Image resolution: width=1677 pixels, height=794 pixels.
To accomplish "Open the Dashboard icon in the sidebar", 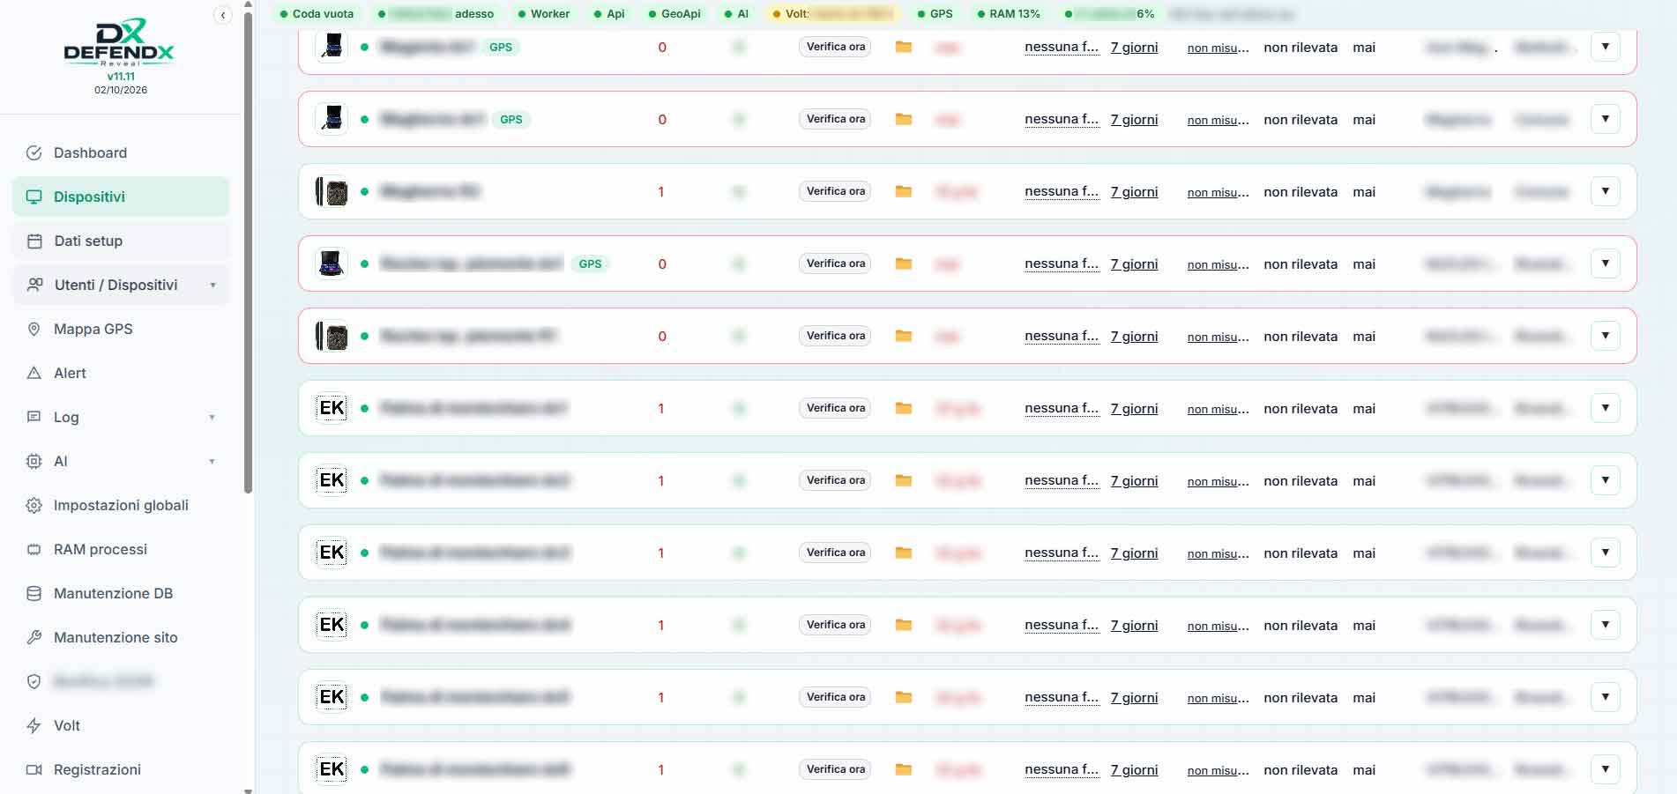I will click(x=34, y=152).
